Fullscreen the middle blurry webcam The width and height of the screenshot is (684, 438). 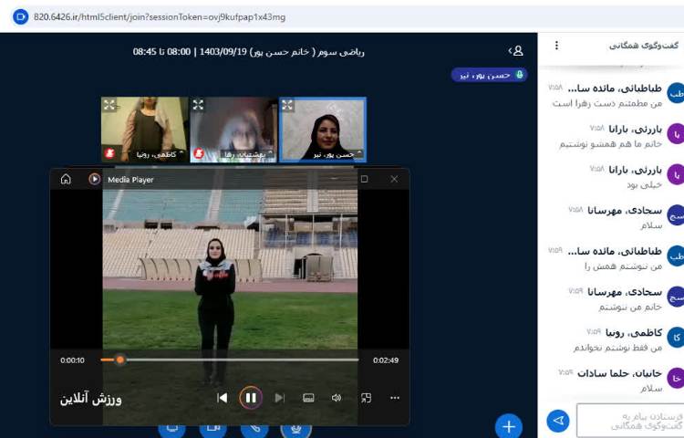click(x=198, y=105)
